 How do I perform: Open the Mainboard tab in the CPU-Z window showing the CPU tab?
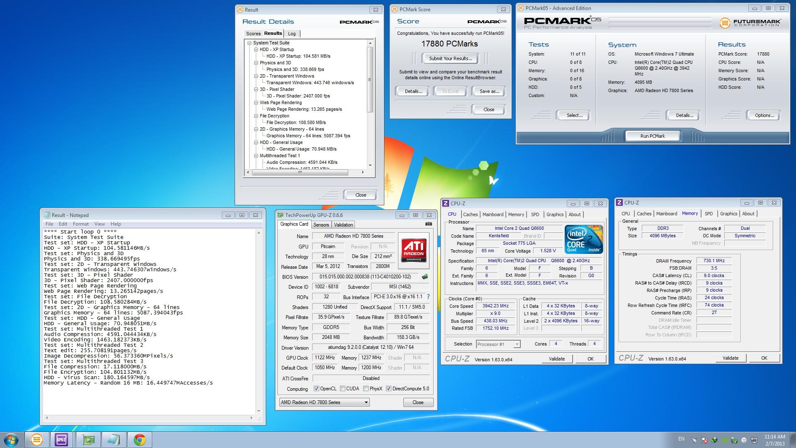(493, 214)
